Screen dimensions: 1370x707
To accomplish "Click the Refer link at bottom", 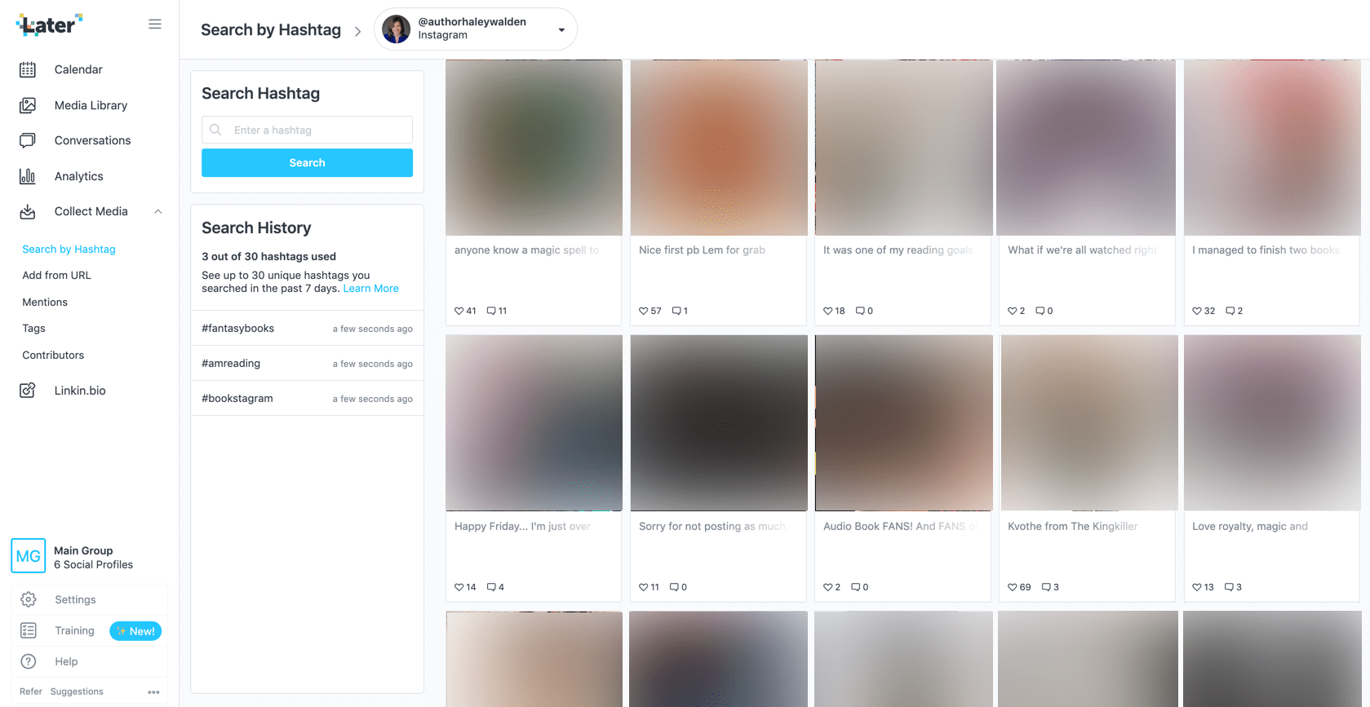I will coord(31,692).
